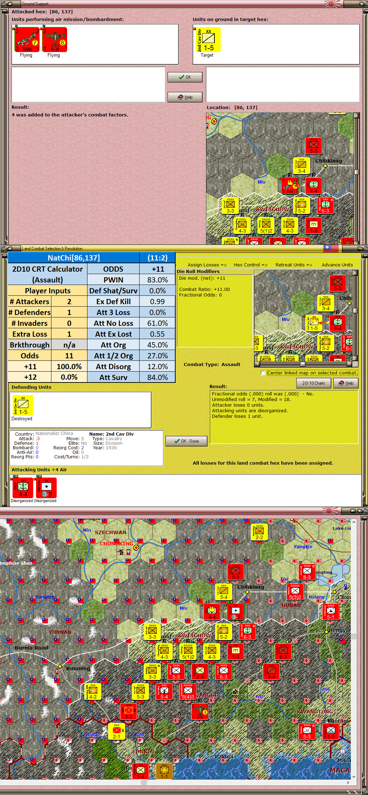Select the disorganized 3-2 attacking artillery unit
Screen dimensions: 368x795
pos(46,488)
